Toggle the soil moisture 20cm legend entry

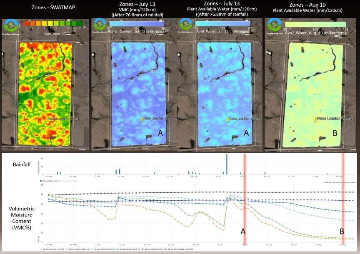click(x=77, y=249)
